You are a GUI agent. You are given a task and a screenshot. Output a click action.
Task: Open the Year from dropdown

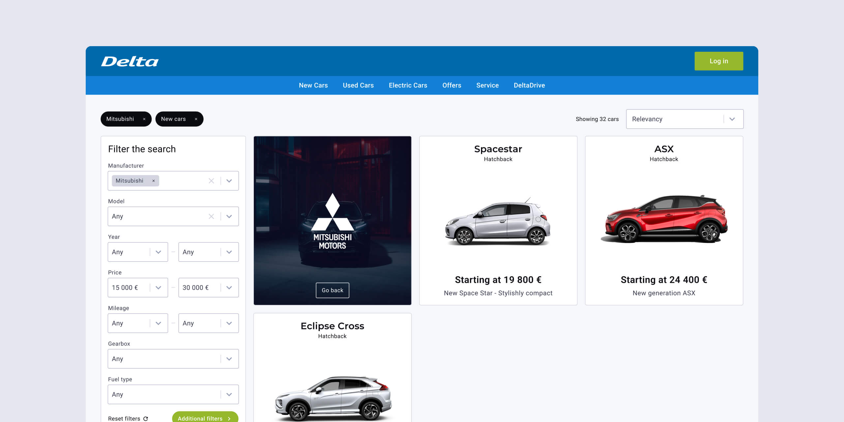pyautogui.click(x=138, y=252)
